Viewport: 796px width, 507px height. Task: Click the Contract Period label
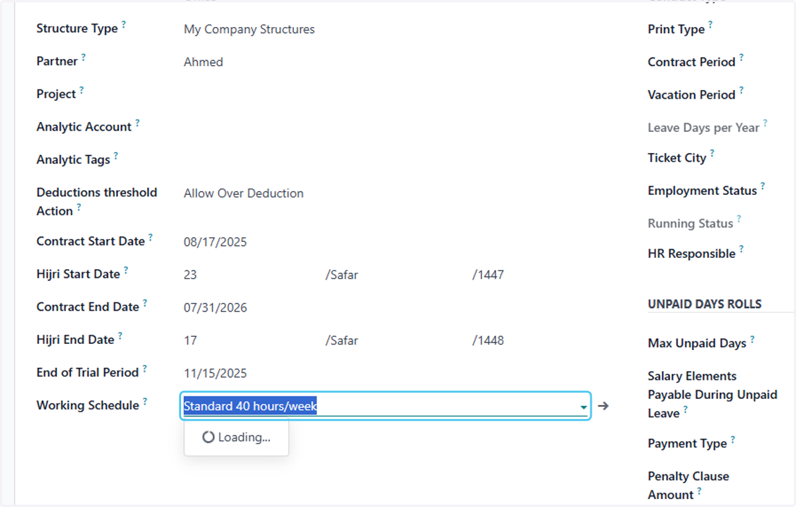(x=691, y=62)
